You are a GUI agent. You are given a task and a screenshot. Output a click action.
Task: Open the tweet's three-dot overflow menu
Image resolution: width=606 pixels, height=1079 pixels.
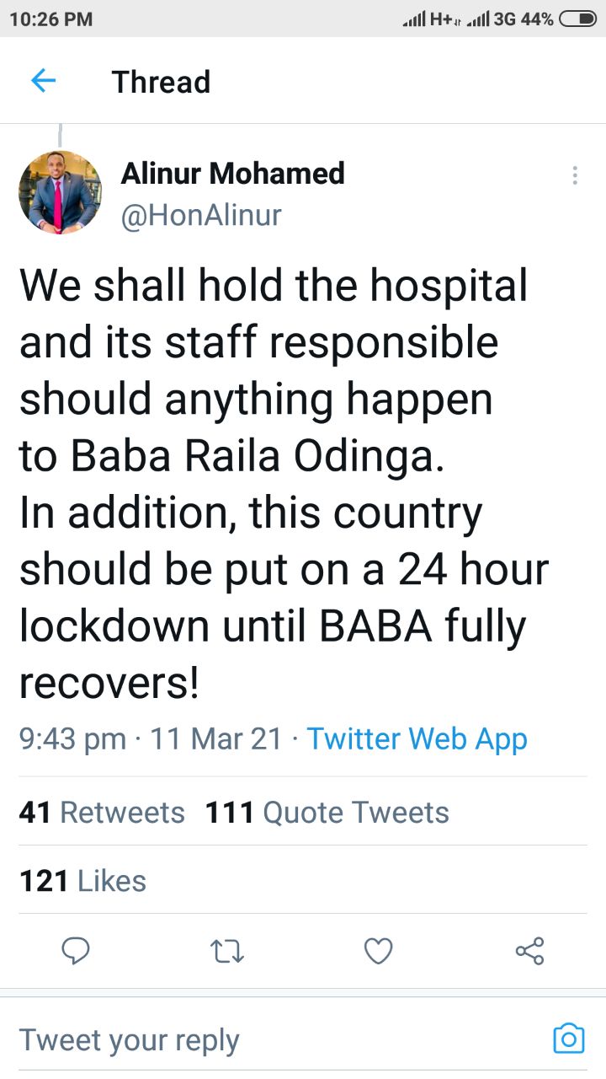575,175
